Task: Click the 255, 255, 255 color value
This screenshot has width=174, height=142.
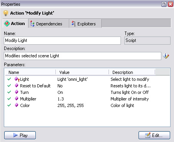Action: [70, 105]
